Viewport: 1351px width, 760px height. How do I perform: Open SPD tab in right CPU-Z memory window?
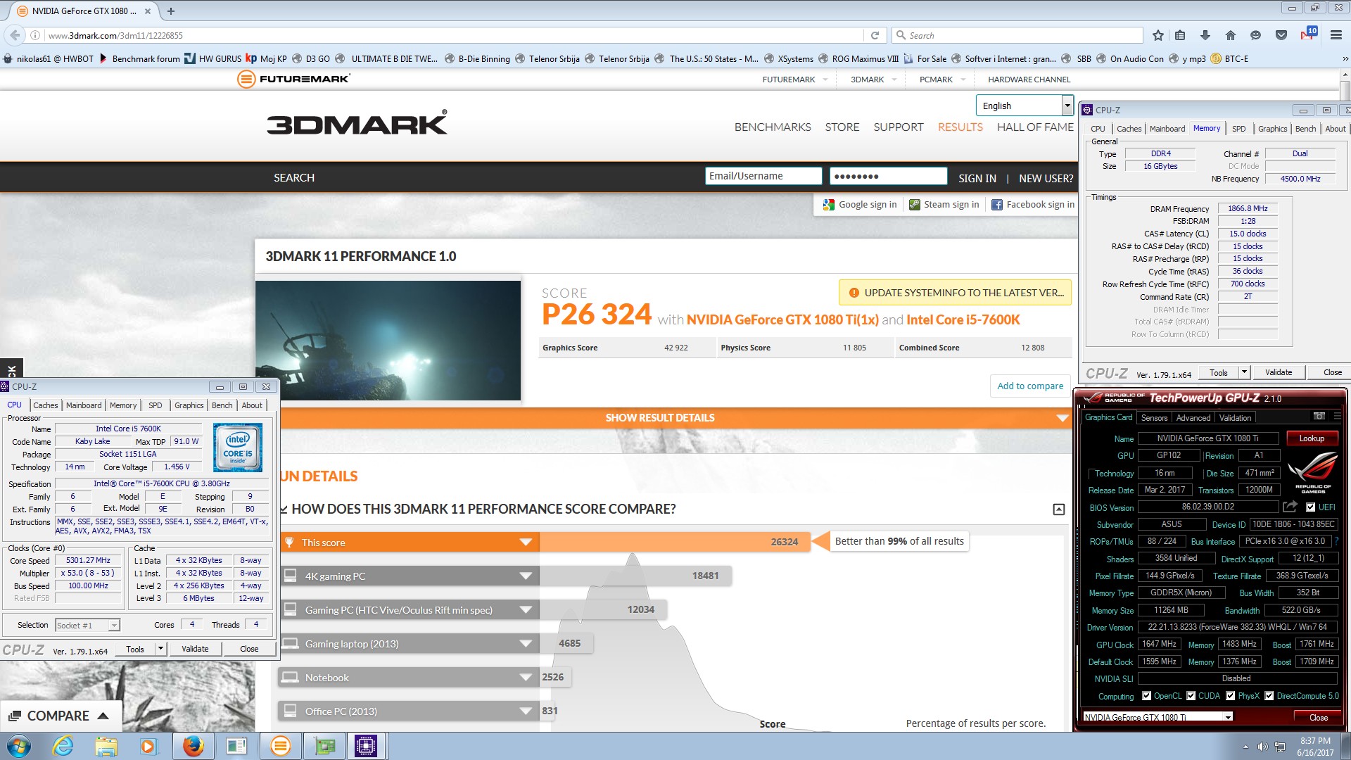click(1238, 129)
